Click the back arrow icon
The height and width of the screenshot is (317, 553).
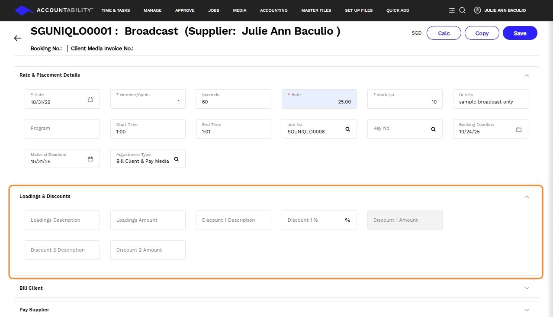tap(18, 38)
